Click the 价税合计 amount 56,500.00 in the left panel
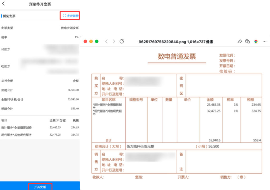The width and height of the screenshot is (270, 190). pos(73,90)
